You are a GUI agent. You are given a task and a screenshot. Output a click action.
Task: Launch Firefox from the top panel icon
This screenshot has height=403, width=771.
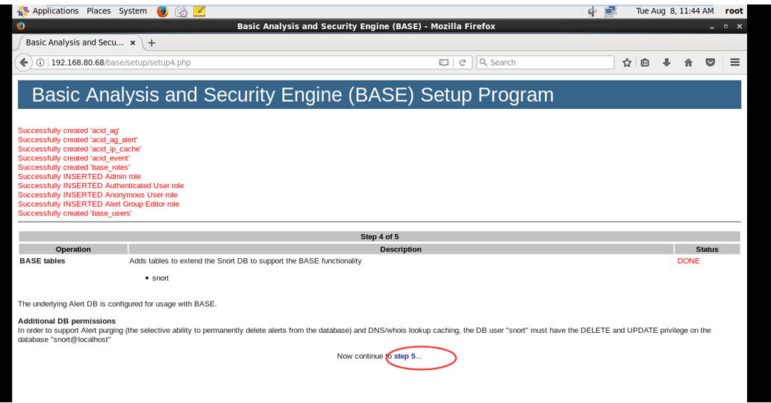[162, 10]
